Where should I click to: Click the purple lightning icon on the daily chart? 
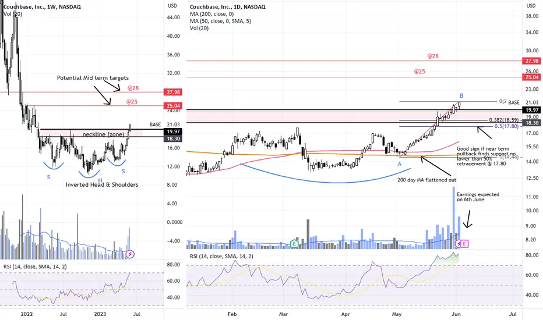pos(458,244)
